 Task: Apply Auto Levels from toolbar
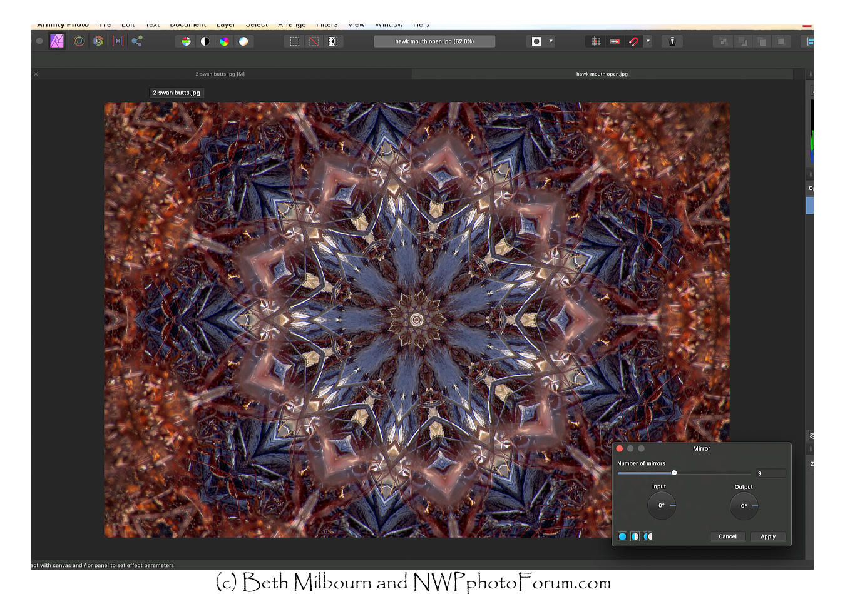pyautogui.click(x=186, y=41)
